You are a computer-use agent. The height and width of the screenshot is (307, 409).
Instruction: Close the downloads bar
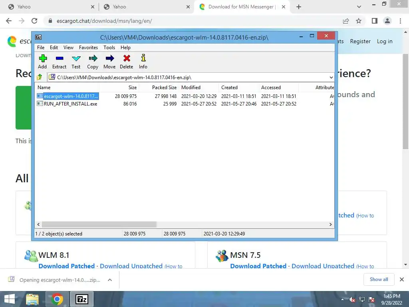click(402, 279)
